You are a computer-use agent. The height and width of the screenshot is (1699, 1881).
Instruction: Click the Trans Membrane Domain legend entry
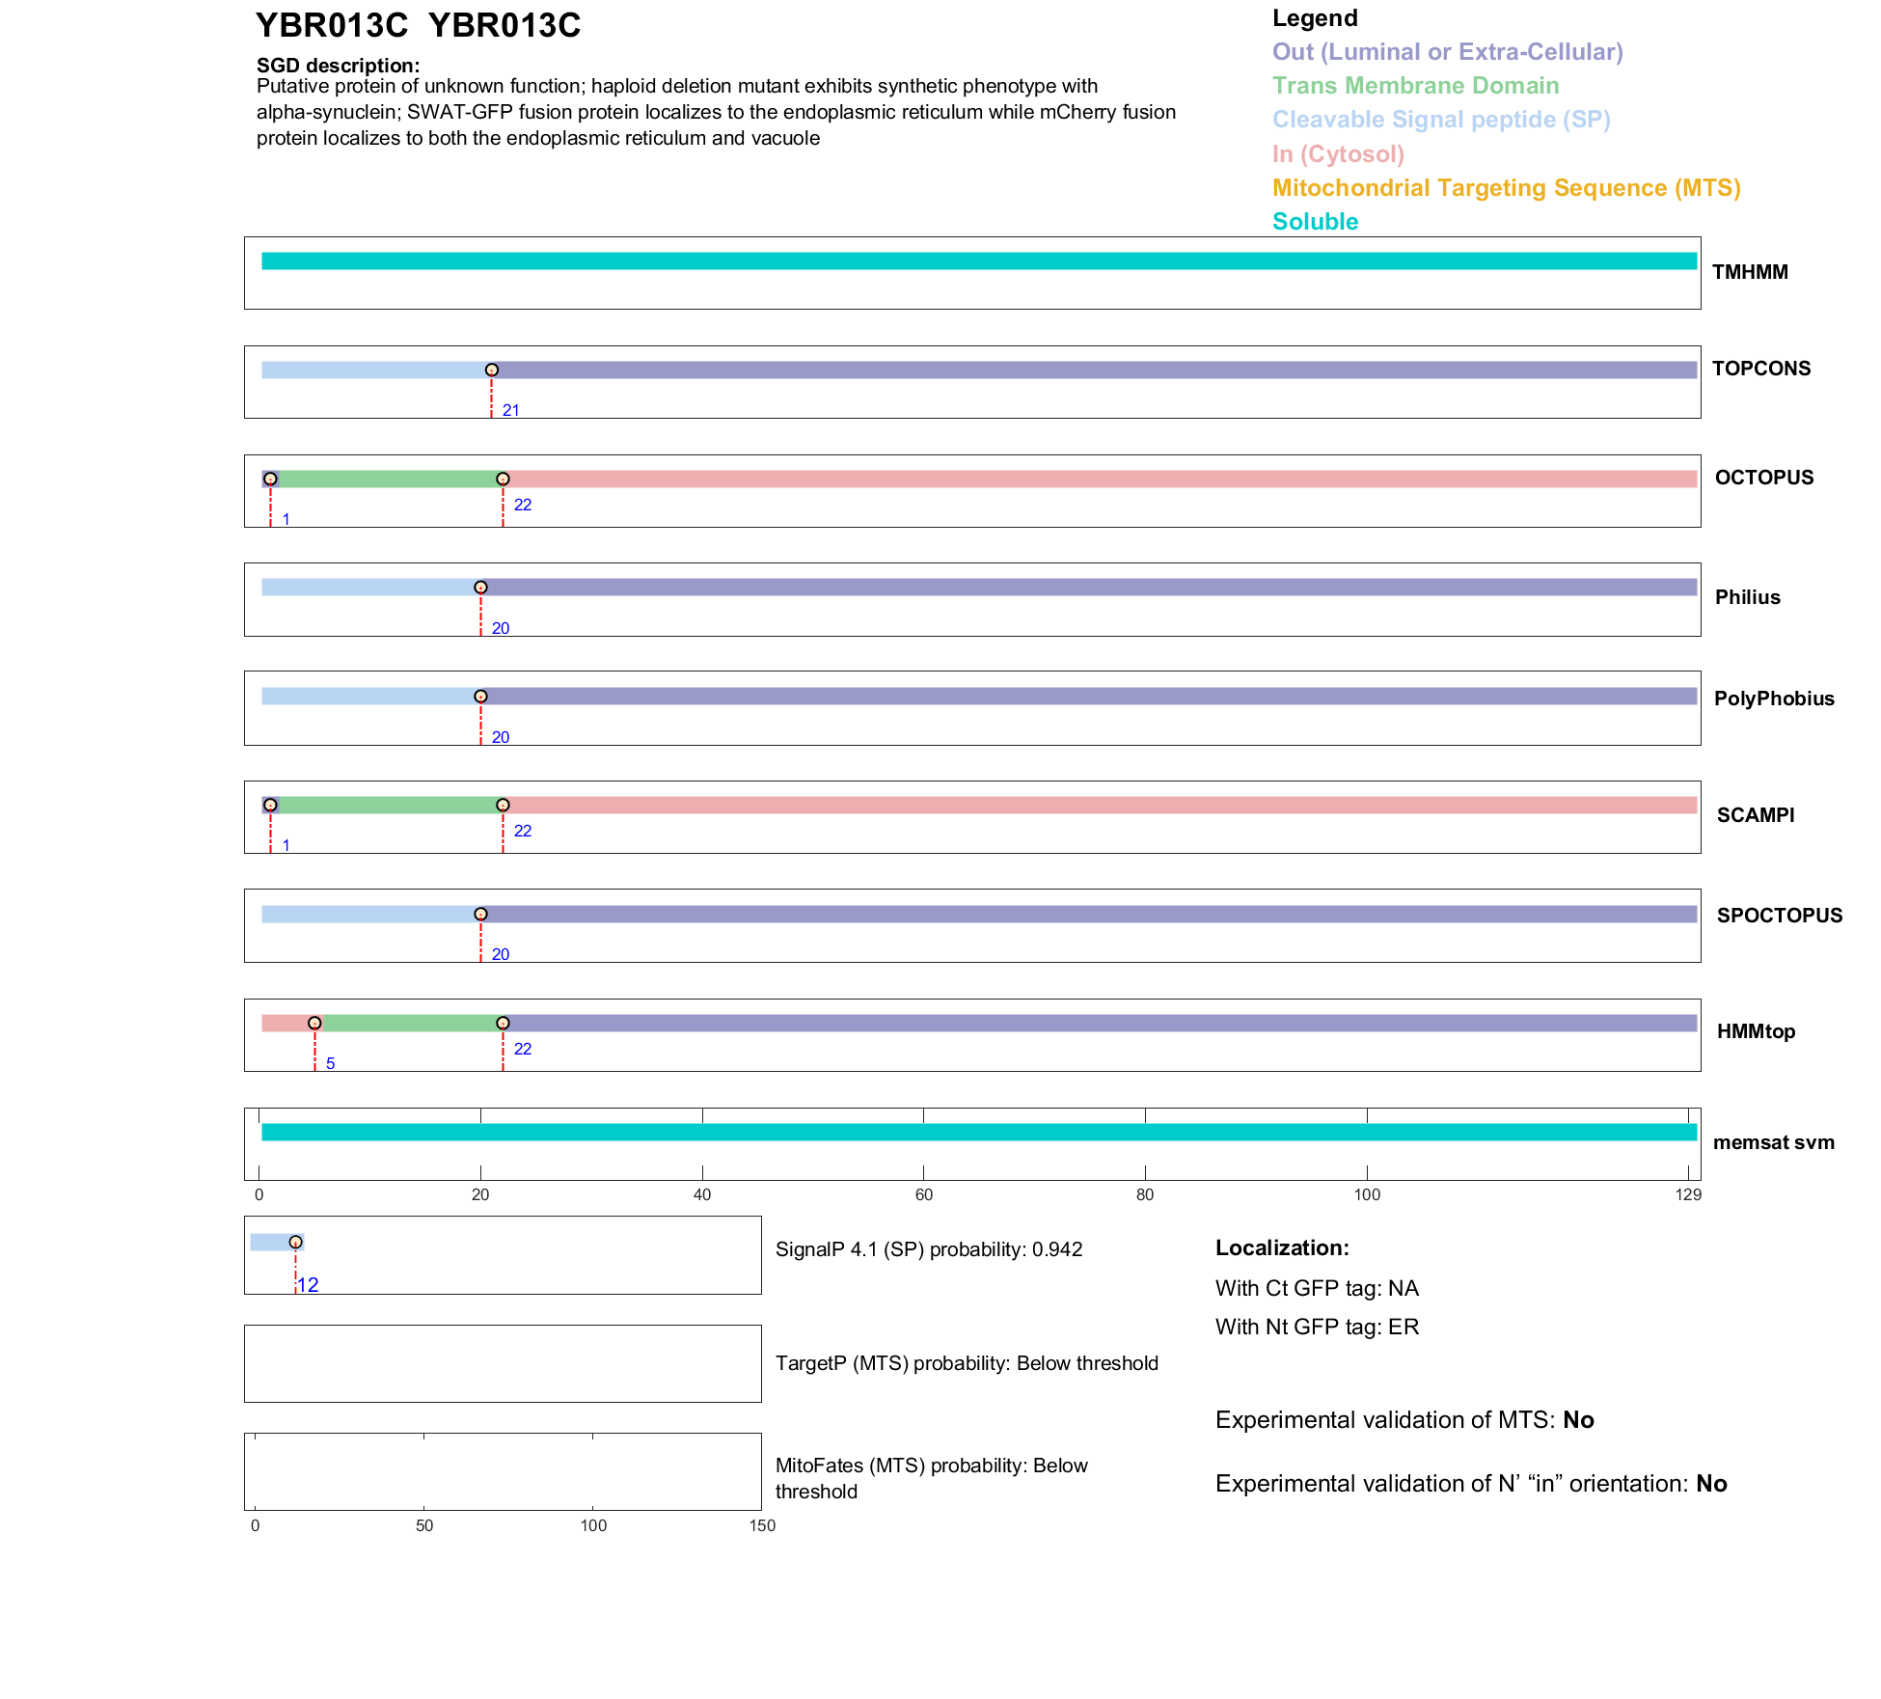tap(1415, 86)
